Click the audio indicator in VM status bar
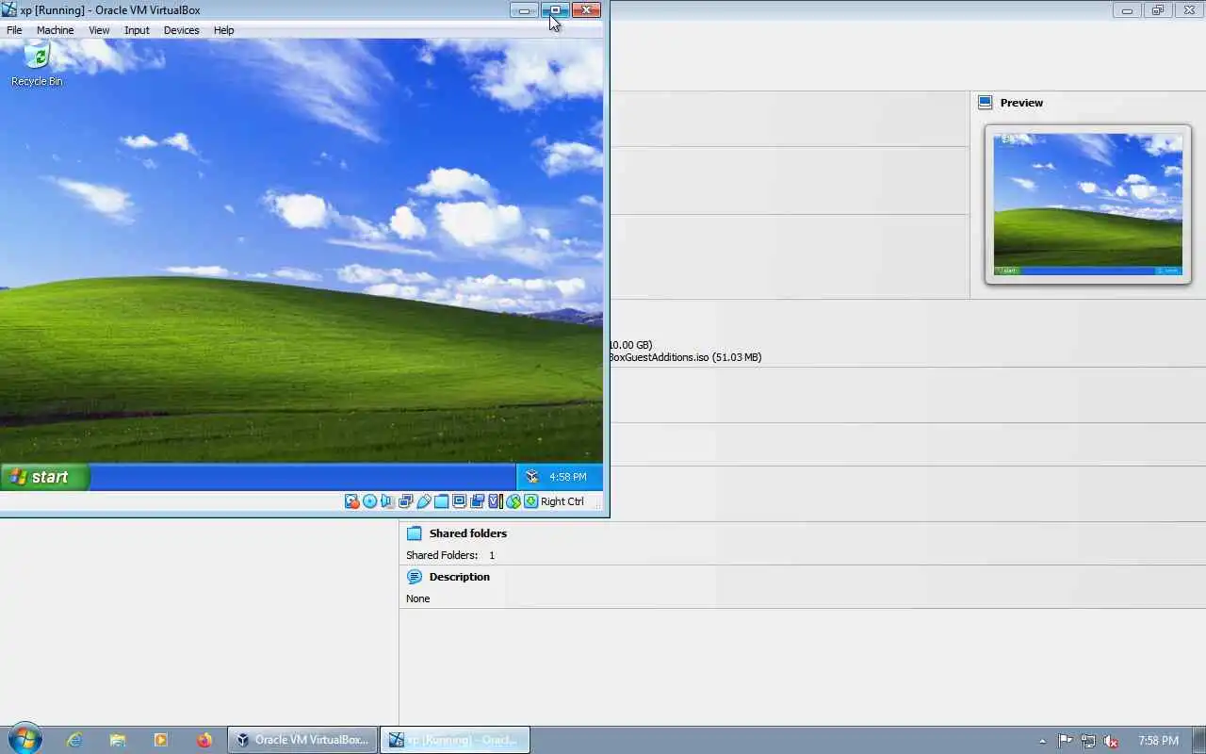Screen dimensions: 1206x754 (x=387, y=501)
